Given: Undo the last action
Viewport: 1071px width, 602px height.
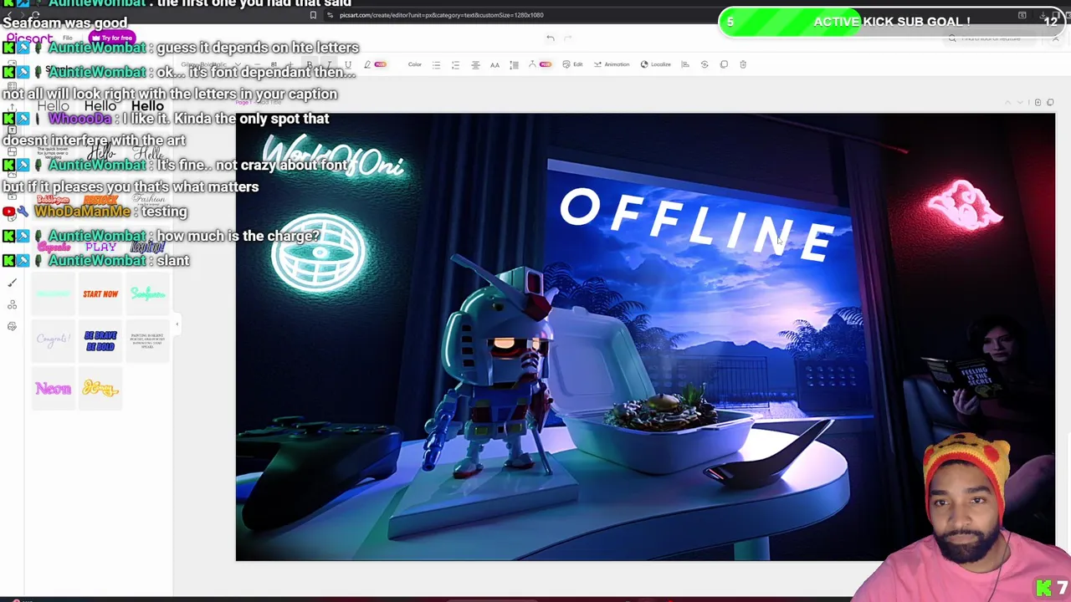Looking at the screenshot, I should (x=550, y=38).
